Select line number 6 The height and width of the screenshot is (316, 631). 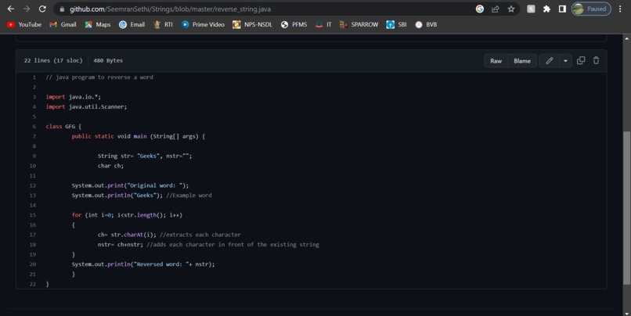tap(34, 126)
